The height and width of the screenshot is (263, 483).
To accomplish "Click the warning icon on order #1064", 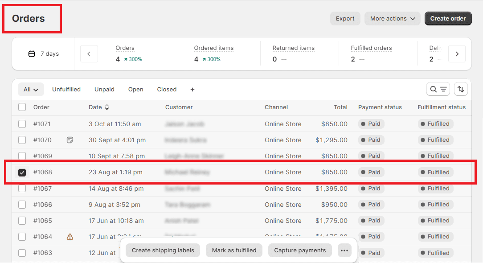I will (x=70, y=237).
